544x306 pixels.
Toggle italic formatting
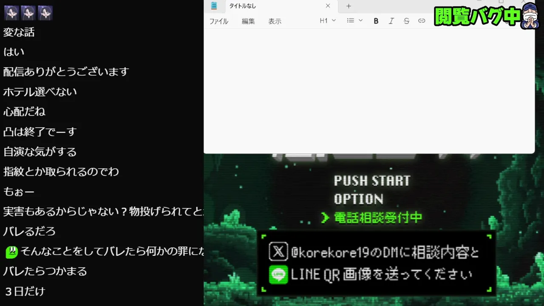pyautogui.click(x=391, y=21)
